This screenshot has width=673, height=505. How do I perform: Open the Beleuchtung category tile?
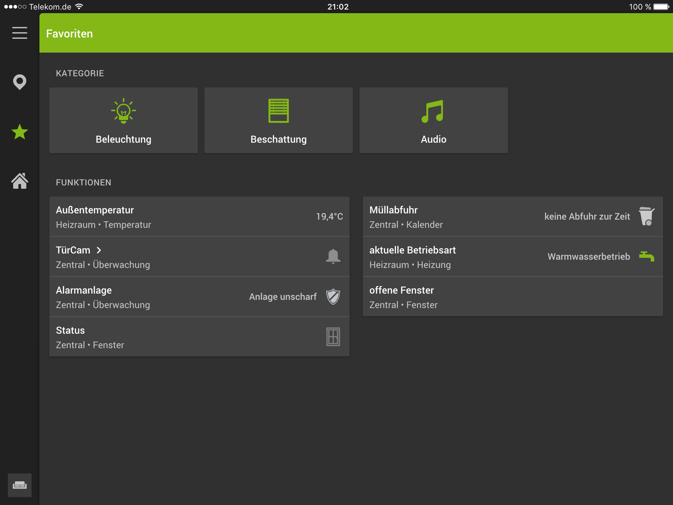point(124,120)
